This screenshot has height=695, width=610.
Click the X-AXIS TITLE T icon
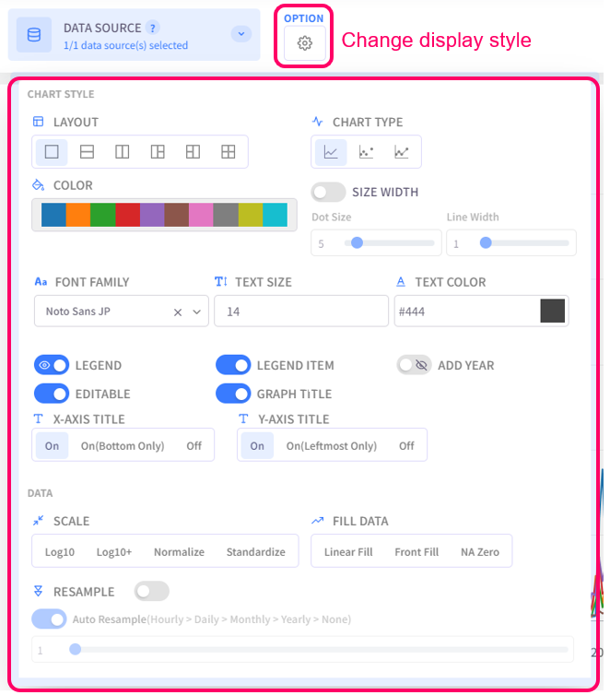point(38,418)
